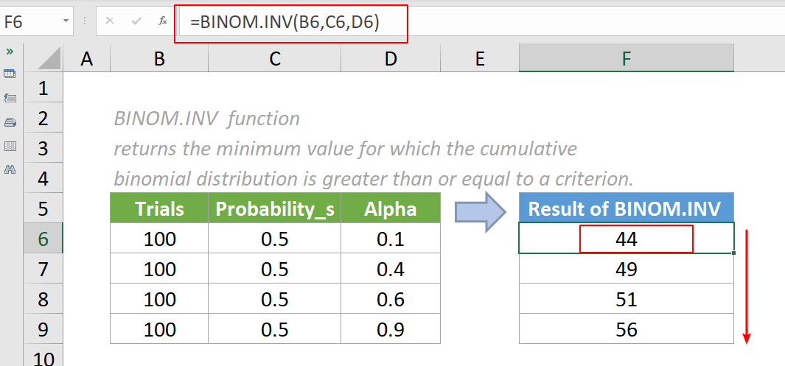Select the cell containing result 44

[x=627, y=239]
